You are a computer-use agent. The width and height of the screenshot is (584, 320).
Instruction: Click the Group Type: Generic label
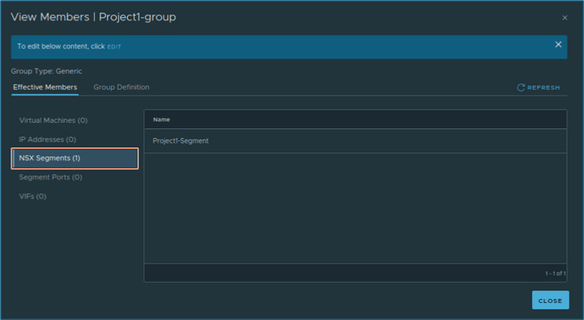pyautogui.click(x=46, y=71)
